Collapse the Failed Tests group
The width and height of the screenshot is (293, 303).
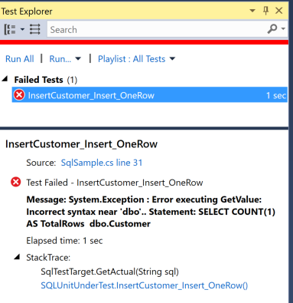[x=5, y=79]
